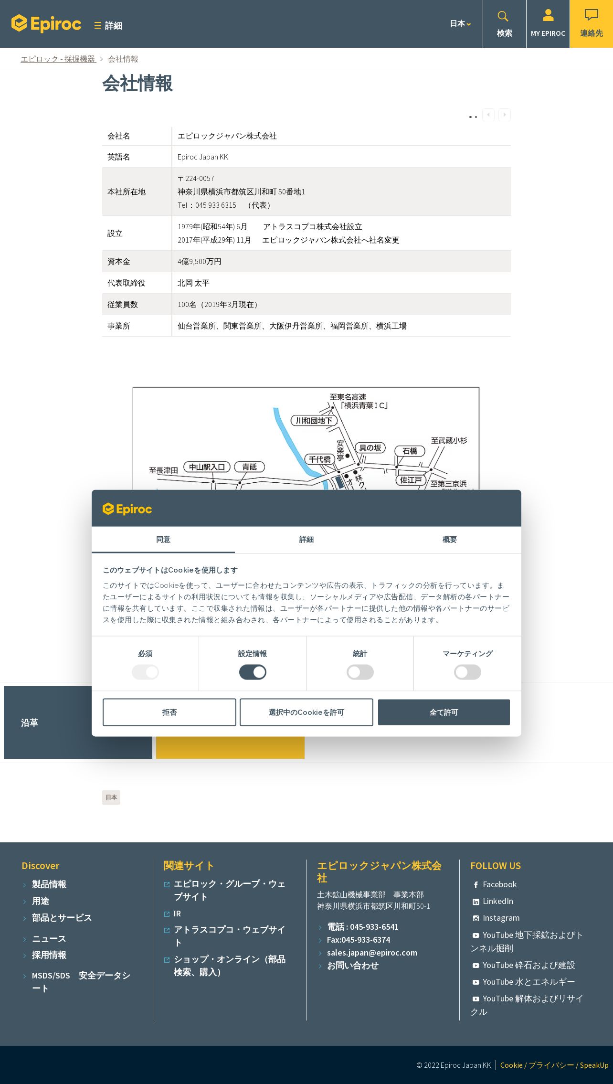Click the LinkedIn icon
This screenshot has width=613, height=1084.
(476, 902)
